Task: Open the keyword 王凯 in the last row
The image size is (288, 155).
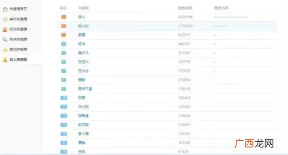Action: 81,152
